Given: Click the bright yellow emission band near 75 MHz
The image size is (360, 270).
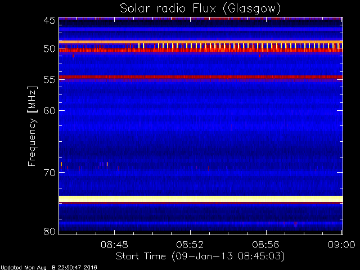Looking at the screenshot, I should click(201, 199).
